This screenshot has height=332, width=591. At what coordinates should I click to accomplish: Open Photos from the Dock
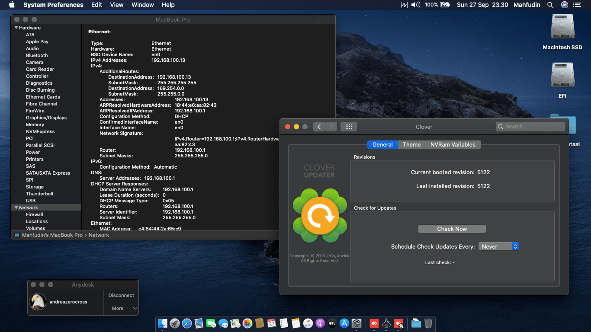(x=247, y=323)
